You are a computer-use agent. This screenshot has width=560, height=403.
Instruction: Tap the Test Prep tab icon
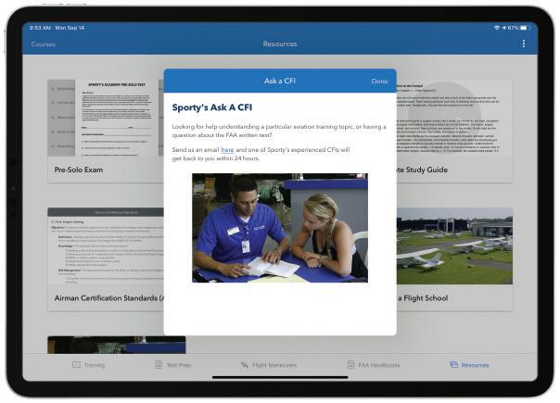[159, 364]
